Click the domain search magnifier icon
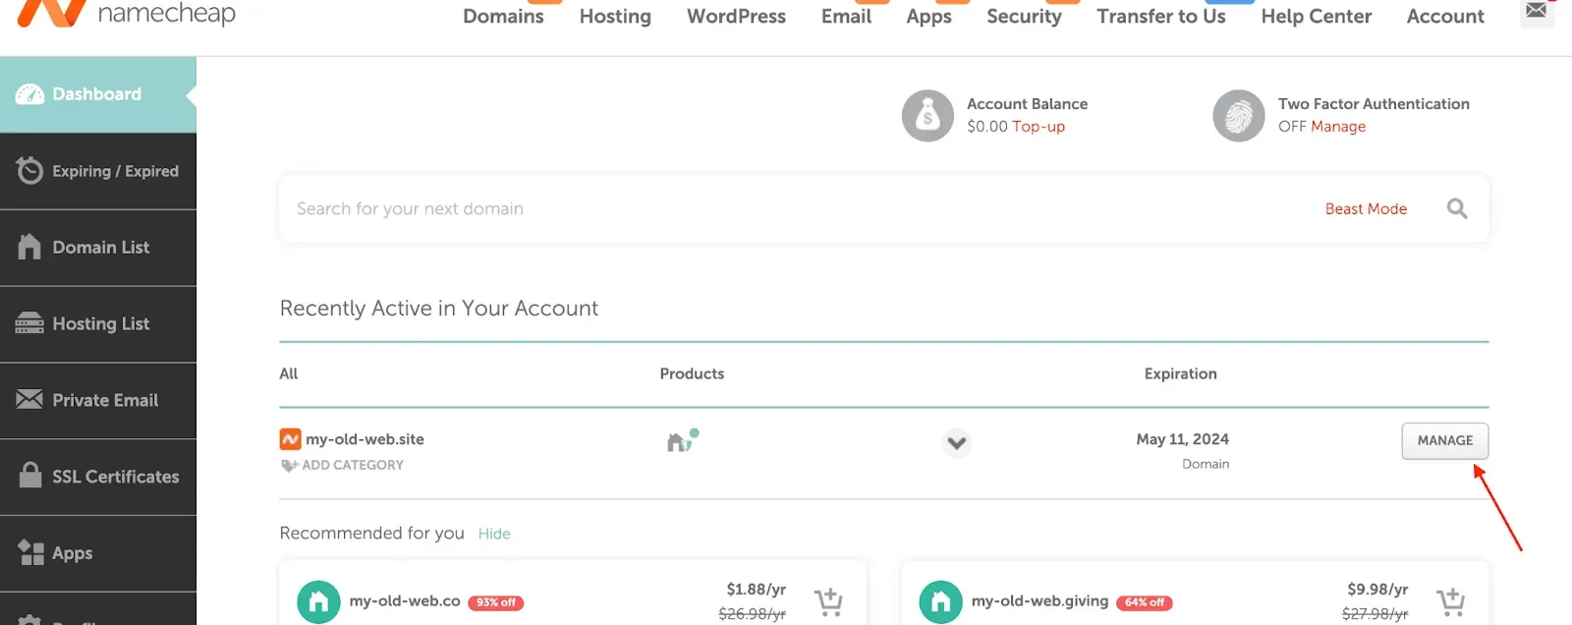This screenshot has width=1572, height=625. point(1457,208)
